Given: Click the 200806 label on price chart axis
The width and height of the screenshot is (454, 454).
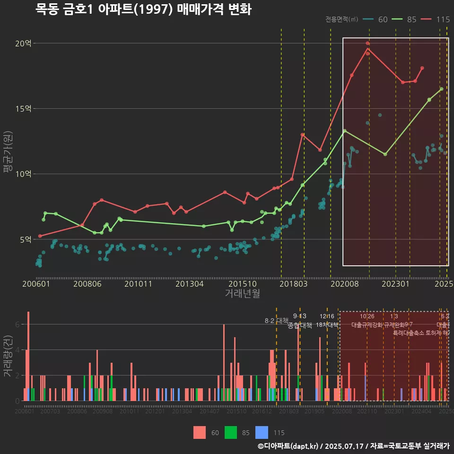Looking at the screenshot, I should [x=87, y=284].
